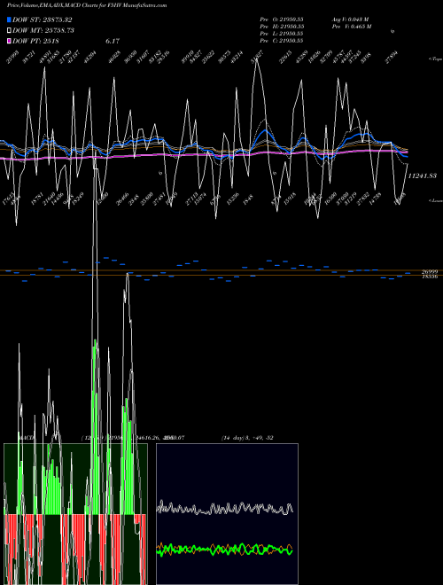Screen dimensions: 443x585
Task: Click the blue DOW ST legend square
Action: click(9, 19)
